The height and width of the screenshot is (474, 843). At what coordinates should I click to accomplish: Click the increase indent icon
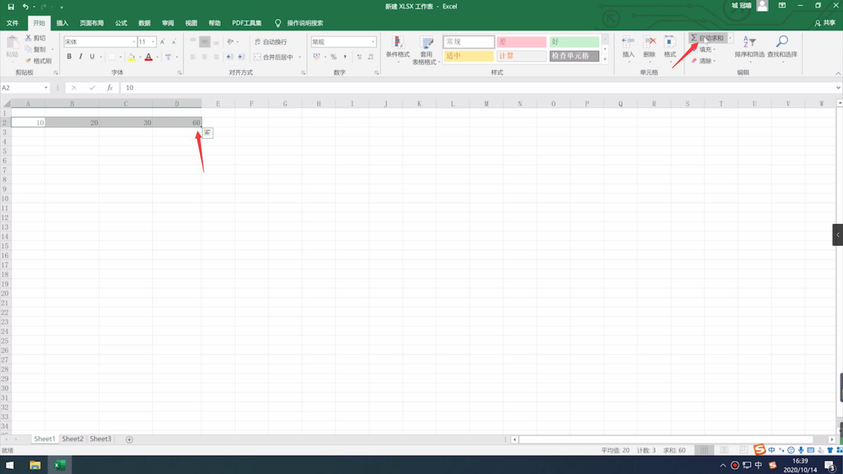(x=241, y=57)
